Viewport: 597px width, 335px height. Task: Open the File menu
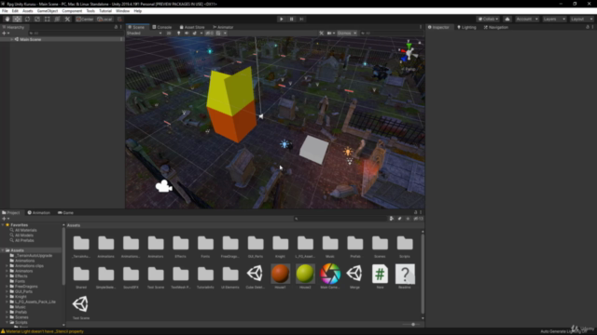[5, 11]
